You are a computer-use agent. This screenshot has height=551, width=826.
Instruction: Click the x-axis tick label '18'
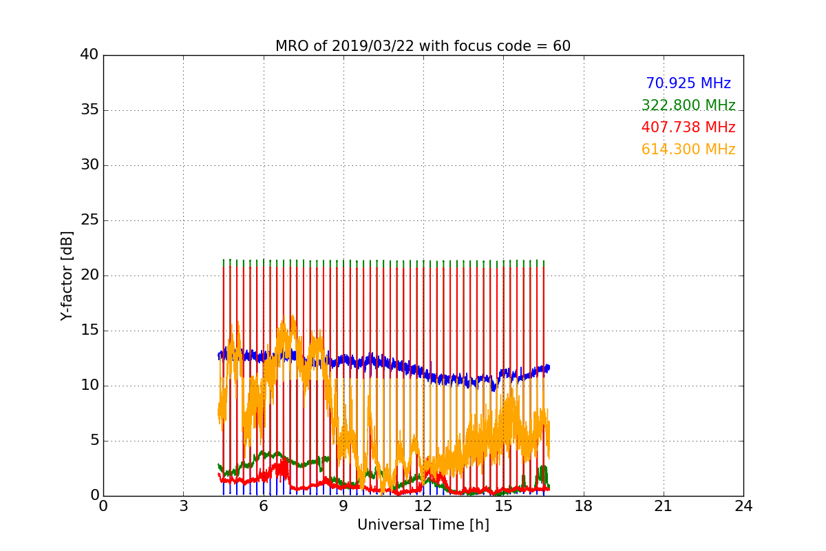(584, 506)
